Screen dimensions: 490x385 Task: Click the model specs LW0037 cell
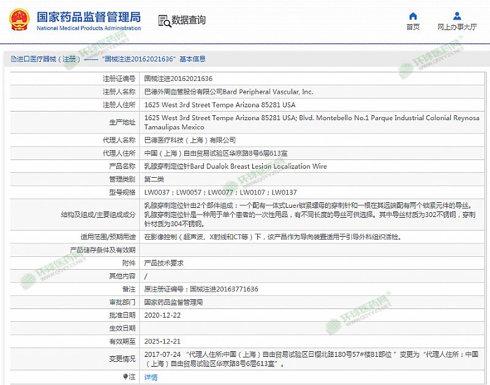click(220, 192)
